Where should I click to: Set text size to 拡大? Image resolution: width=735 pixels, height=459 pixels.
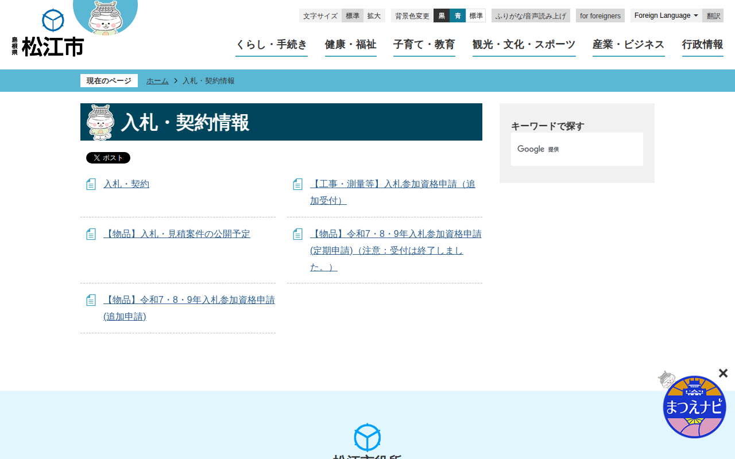374,15
